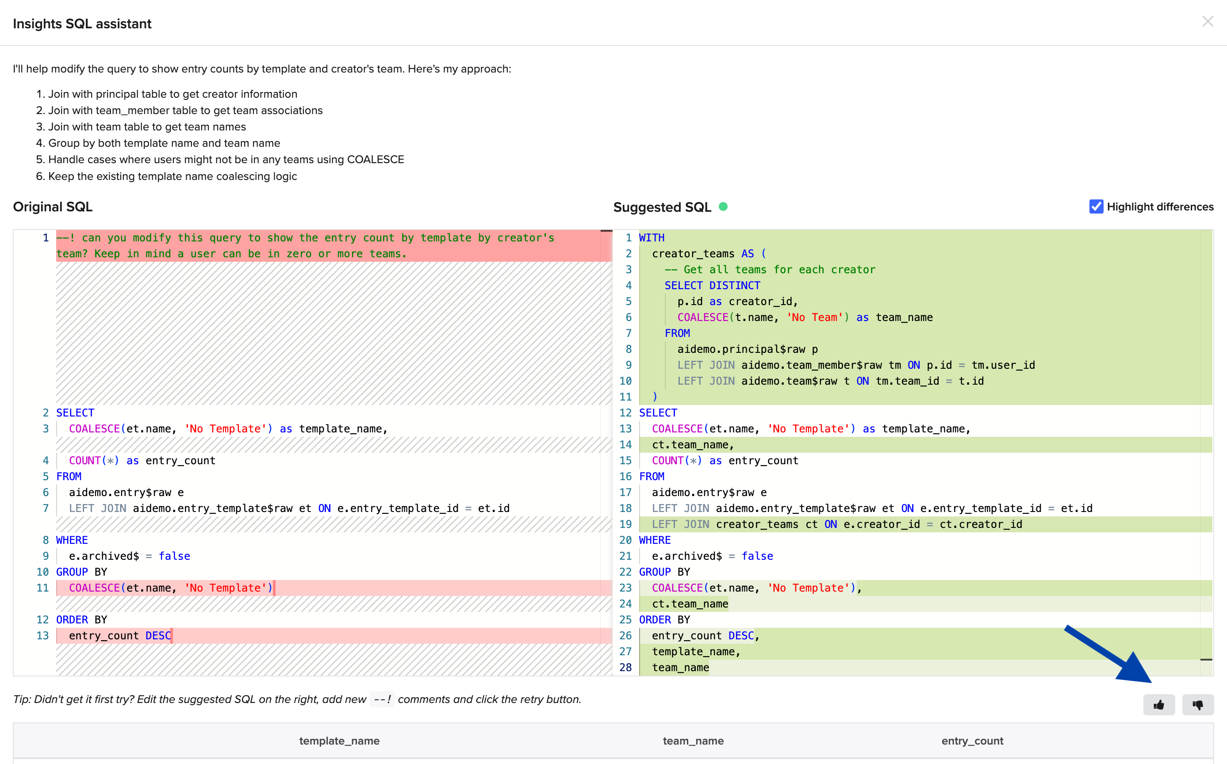This screenshot has width=1227, height=764.
Task: Click list item 'Group by both template name and team name'
Action: [164, 143]
